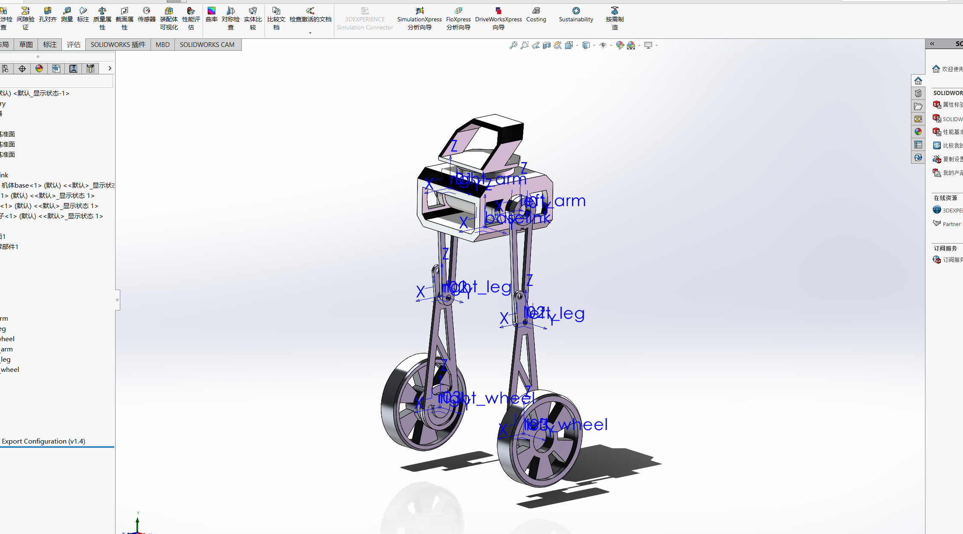The image size is (963, 534).
Task: Open the SOLIDWORKS Resources home tab
Action: 918,81
